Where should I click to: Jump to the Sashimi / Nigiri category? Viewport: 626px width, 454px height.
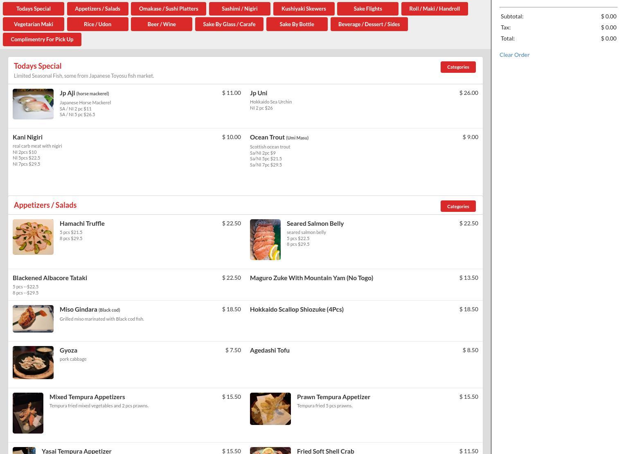[x=239, y=9]
